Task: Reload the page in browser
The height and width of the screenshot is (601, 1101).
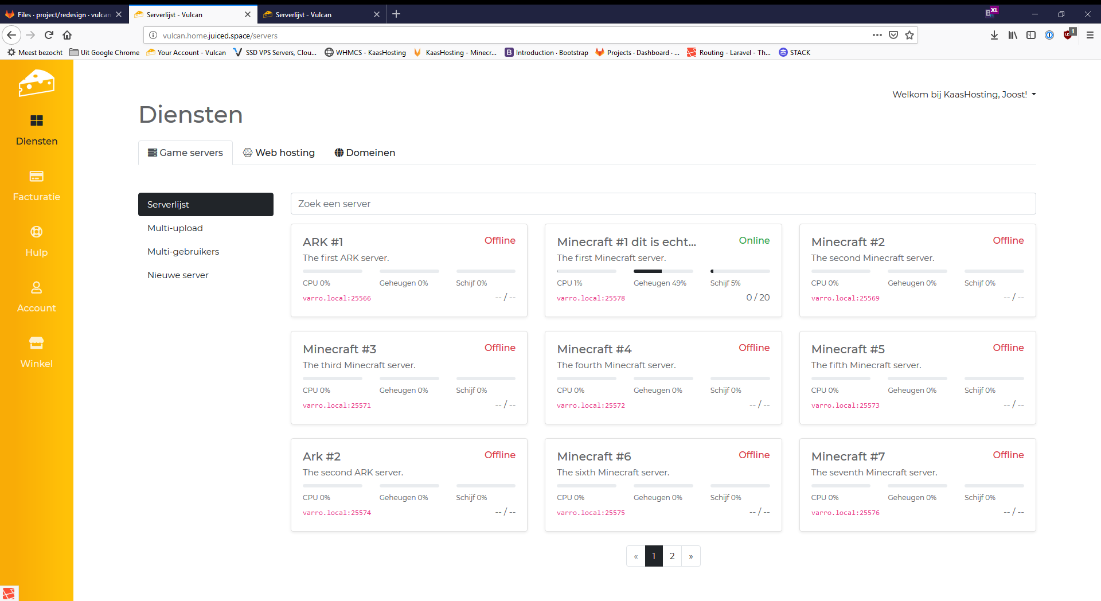Action: coord(49,36)
